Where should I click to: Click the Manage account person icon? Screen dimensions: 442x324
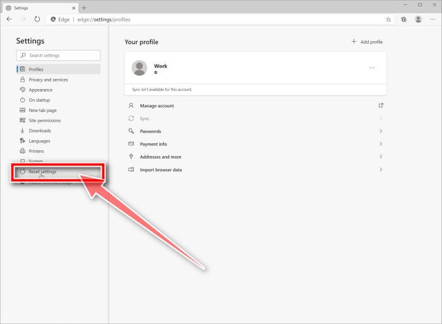click(131, 105)
